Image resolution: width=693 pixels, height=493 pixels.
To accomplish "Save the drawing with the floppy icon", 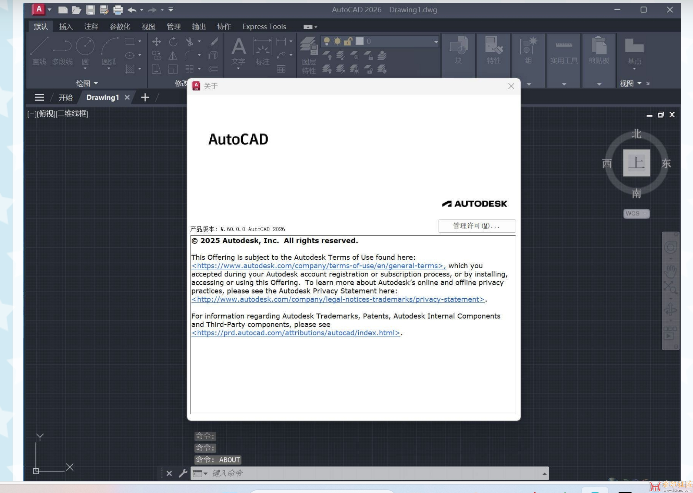I will tap(90, 10).
